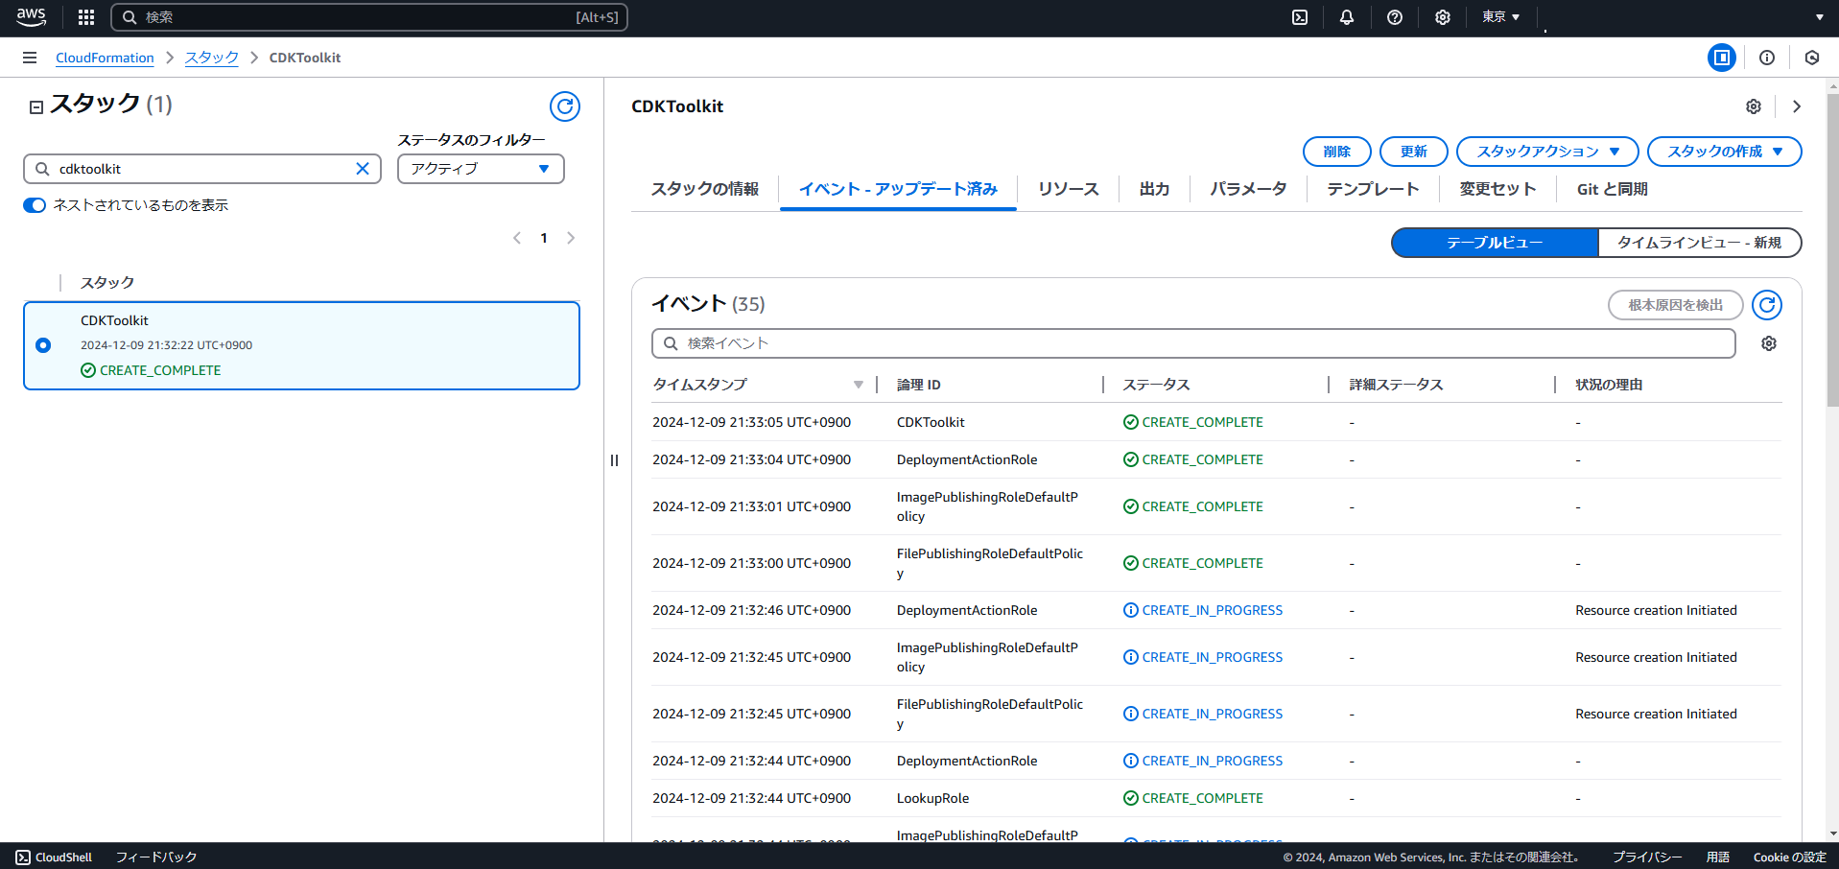Open the stack info tab
1839x869 pixels.
click(705, 189)
